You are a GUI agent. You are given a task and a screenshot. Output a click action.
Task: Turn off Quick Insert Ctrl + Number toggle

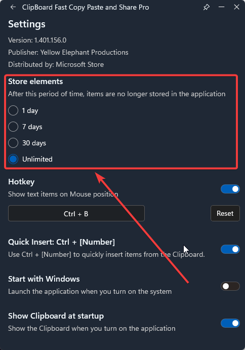230,249
